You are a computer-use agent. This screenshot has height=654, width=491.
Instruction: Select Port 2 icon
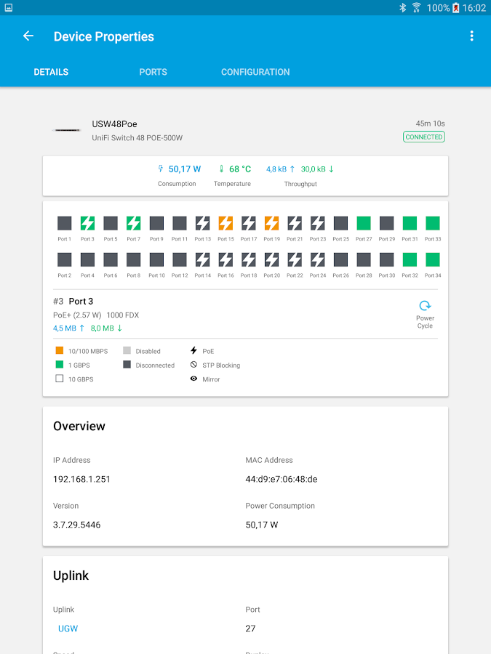coord(64,259)
